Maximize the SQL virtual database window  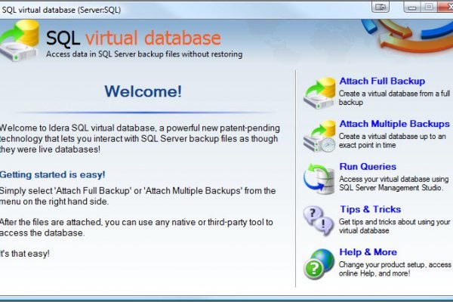(429, 7)
